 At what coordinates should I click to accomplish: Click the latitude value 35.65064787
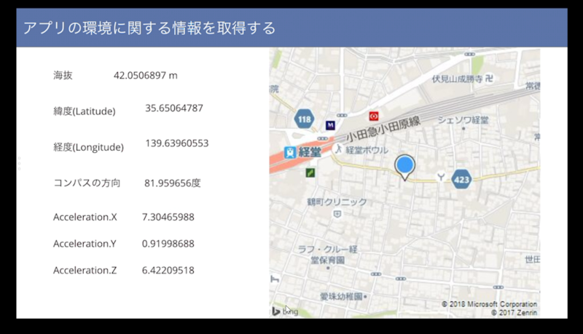click(174, 108)
